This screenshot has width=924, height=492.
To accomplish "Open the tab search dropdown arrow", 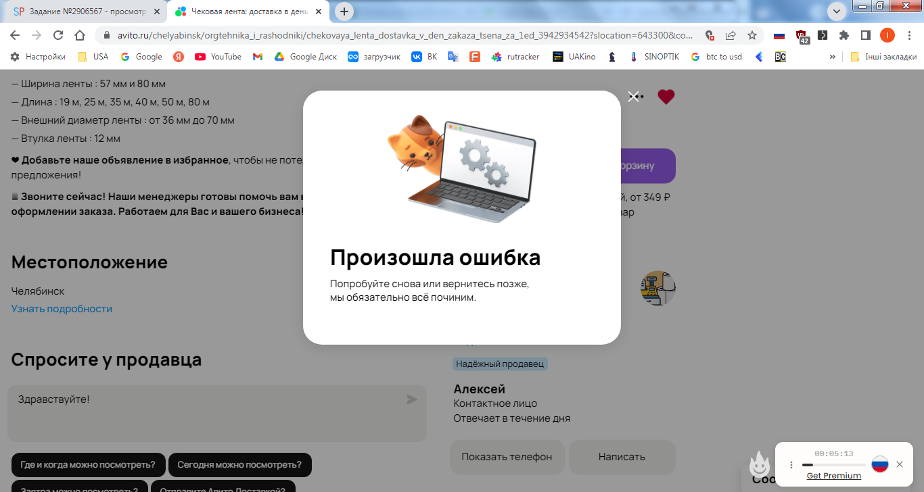I will 837,11.
